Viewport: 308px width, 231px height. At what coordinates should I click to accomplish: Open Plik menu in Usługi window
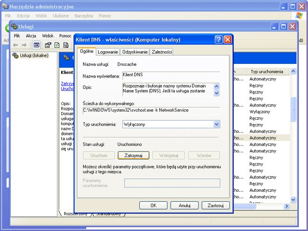pyautogui.click(x=17, y=36)
